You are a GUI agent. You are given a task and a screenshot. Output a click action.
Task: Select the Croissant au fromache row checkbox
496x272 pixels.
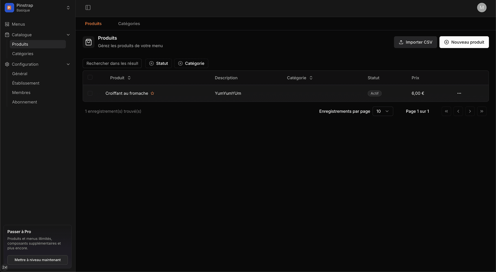[90, 93]
